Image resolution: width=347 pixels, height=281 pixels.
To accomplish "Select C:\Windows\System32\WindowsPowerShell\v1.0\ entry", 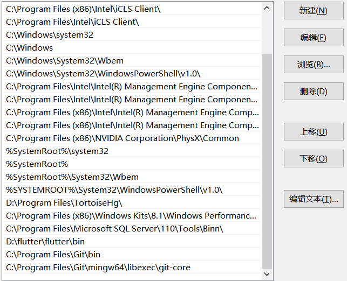I will pos(132,74).
